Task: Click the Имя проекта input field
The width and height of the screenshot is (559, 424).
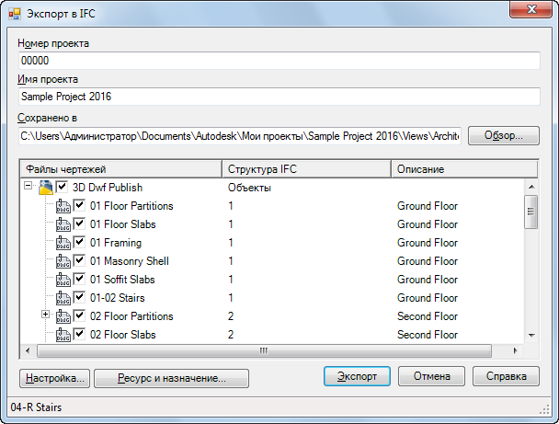Action: pos(279,97)
